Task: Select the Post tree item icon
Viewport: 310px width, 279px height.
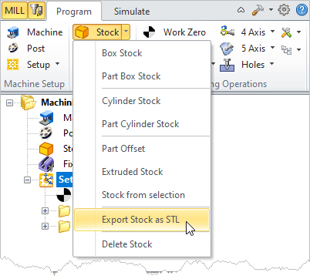Action: click(45, 133)
